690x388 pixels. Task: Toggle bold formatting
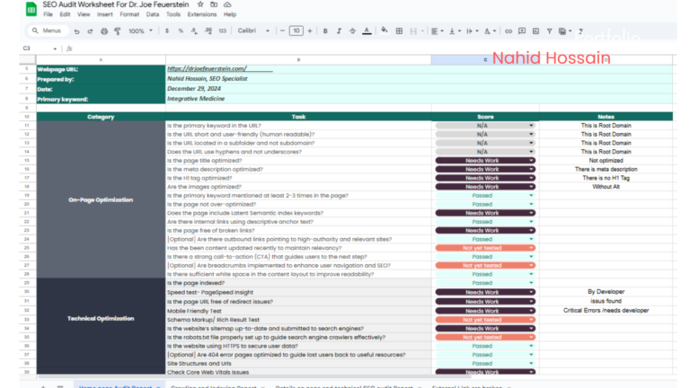pyautogui.click(x=325, y=31)
